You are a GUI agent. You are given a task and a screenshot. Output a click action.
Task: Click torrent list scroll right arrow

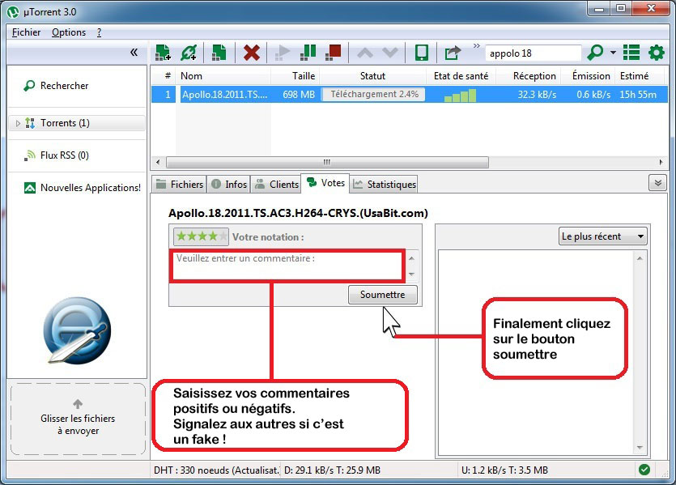point(661,162)
